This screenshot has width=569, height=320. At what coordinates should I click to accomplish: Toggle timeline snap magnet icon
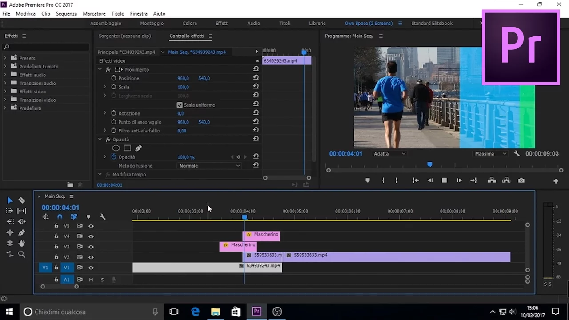tap(60, 217)
